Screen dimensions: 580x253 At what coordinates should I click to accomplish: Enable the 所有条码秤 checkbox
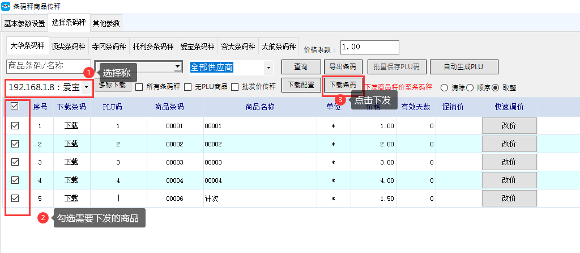click(x=139, y=87)
